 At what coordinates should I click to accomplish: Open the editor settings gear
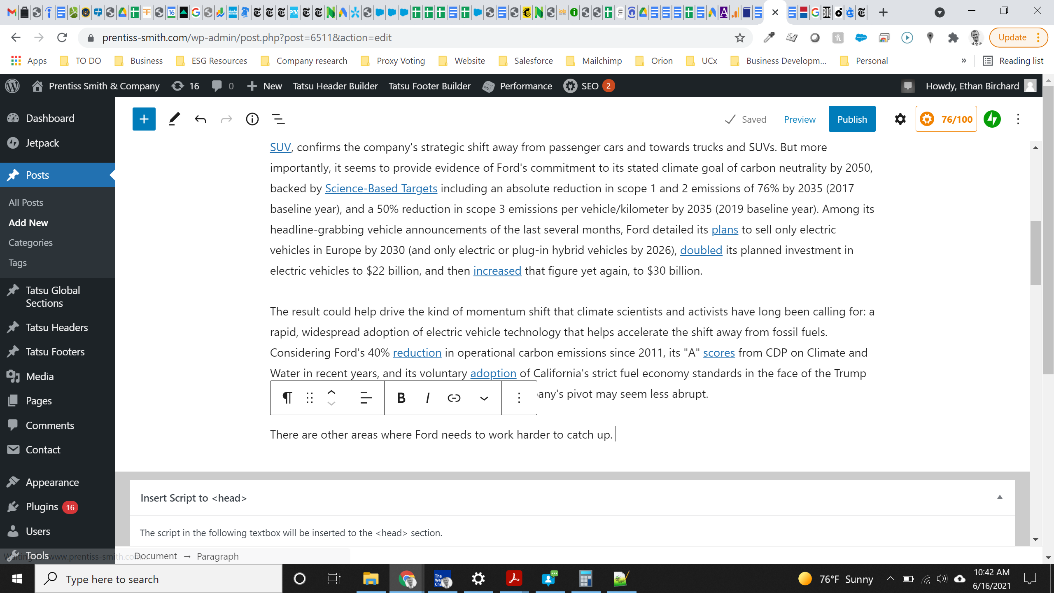tap(900, 119)
